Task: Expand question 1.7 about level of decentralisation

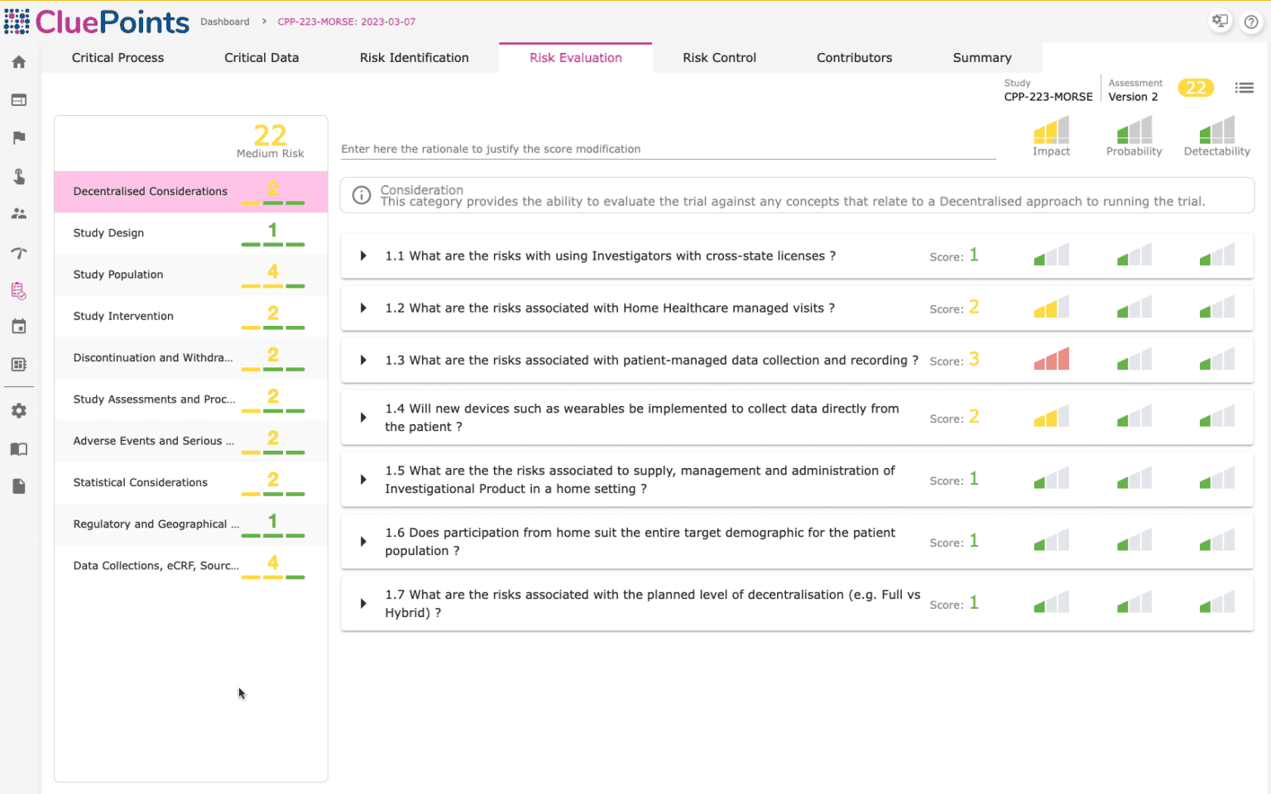Action: click(x=362, y=603)
